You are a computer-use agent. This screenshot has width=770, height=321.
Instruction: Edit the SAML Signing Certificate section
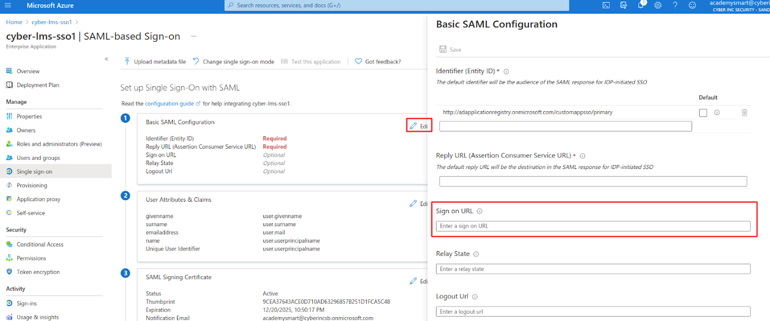(419, 282)
